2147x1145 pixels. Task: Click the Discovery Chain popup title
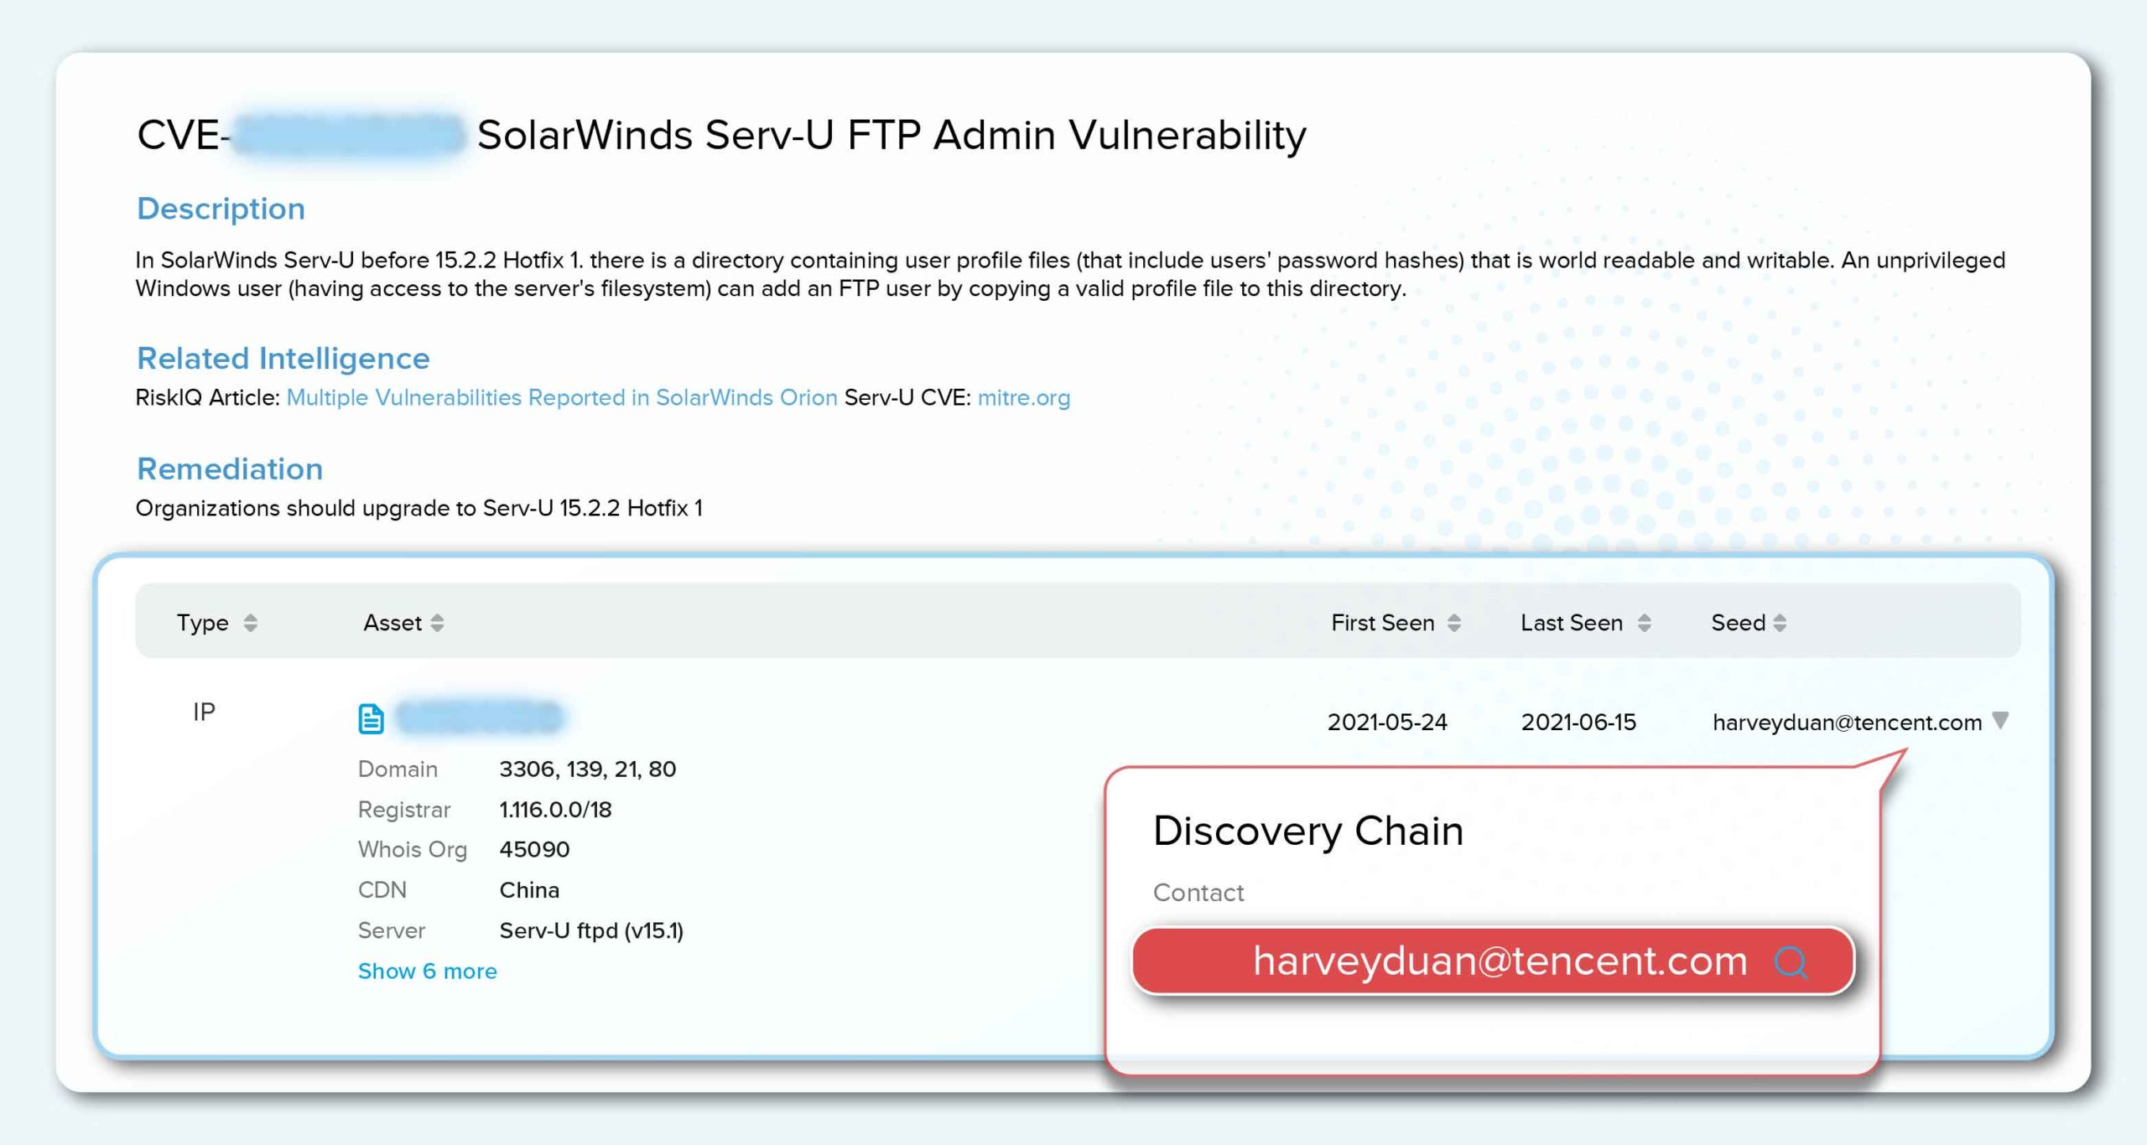[x=1307, y=832]
